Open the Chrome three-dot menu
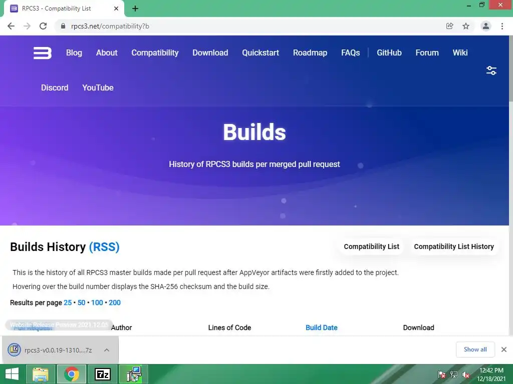This screenshot has width=513, height=384. pos(502,26)
